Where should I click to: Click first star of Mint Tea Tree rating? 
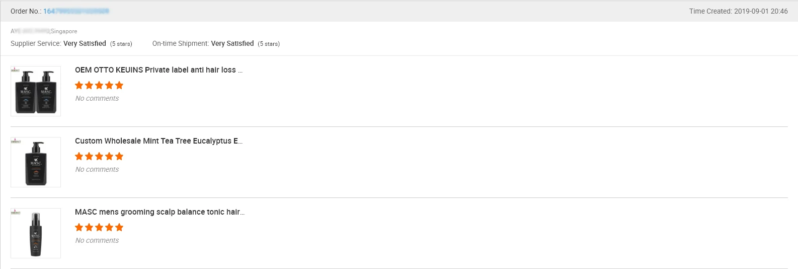[x=79, y=156]
